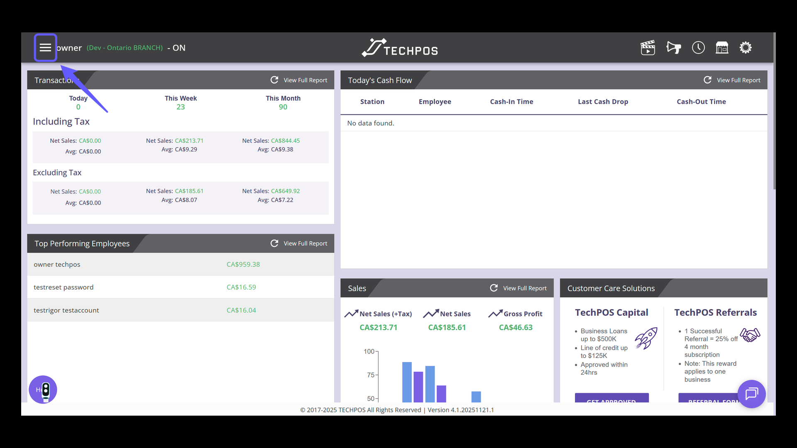
Task: Click the video clapperboard tutorials icon
Action: (x=648, y=48)
